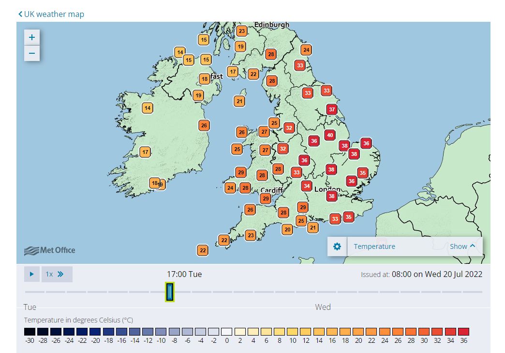Click the legend swatch labeled -30
This screenshot has height=353, width=505.
[30, 332]
